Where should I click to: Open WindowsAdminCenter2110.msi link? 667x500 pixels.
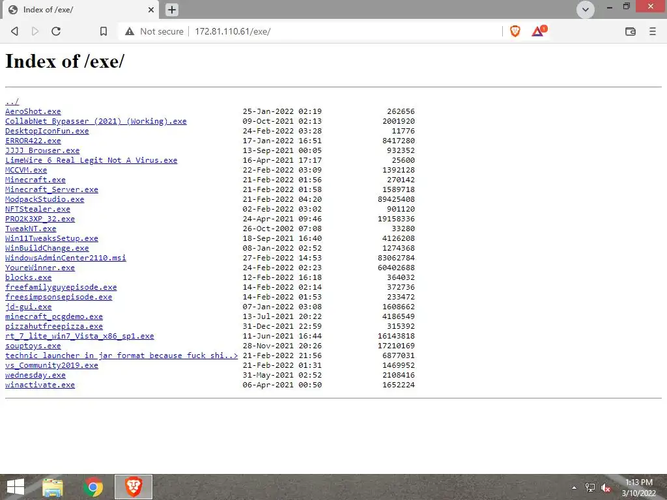(66, 258)
